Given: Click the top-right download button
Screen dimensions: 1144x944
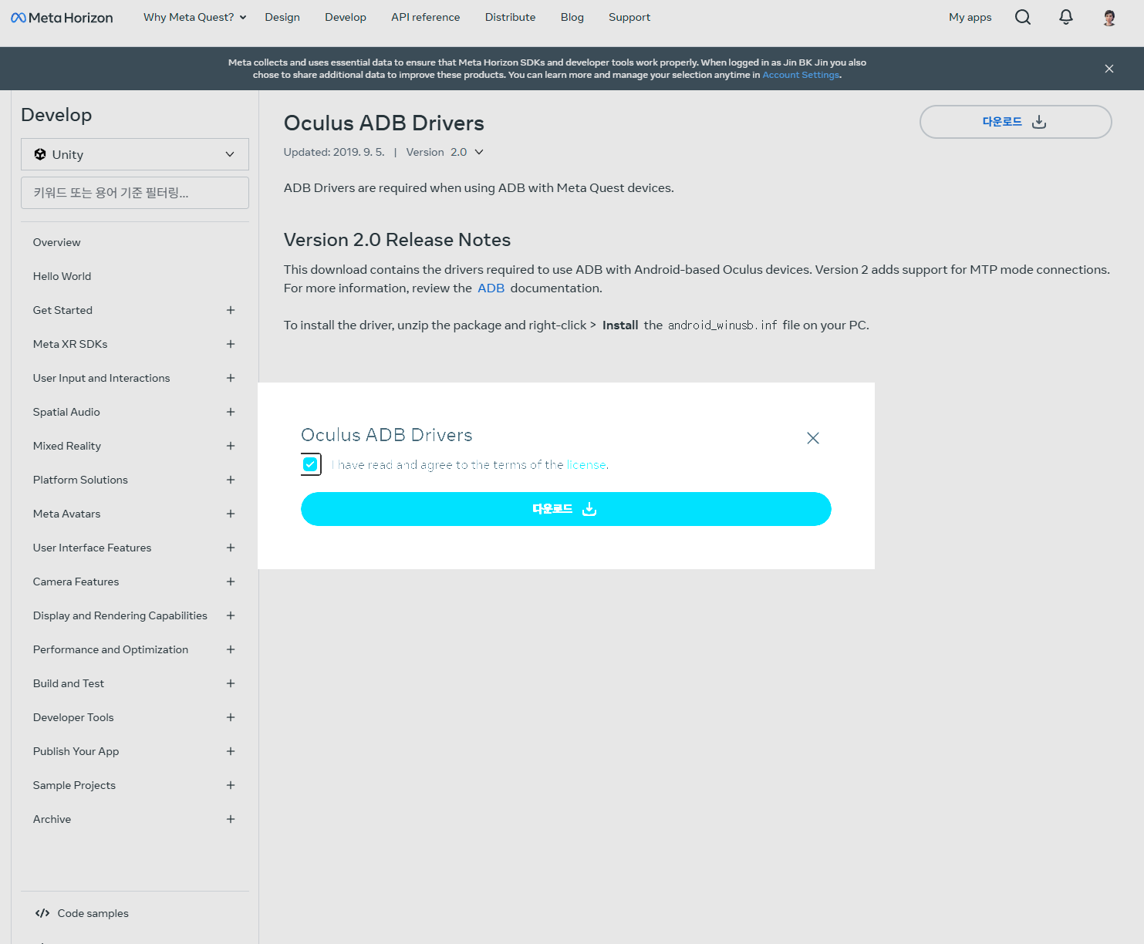Looking at the screenshot, I should pyautogui.click(x=1015, y=122).
